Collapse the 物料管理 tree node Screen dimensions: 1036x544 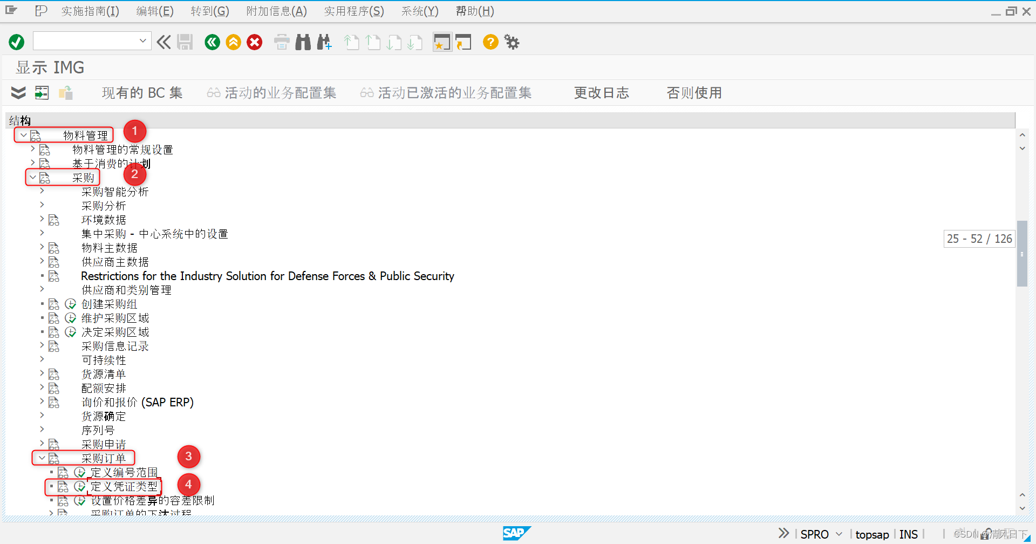point(23,135)
